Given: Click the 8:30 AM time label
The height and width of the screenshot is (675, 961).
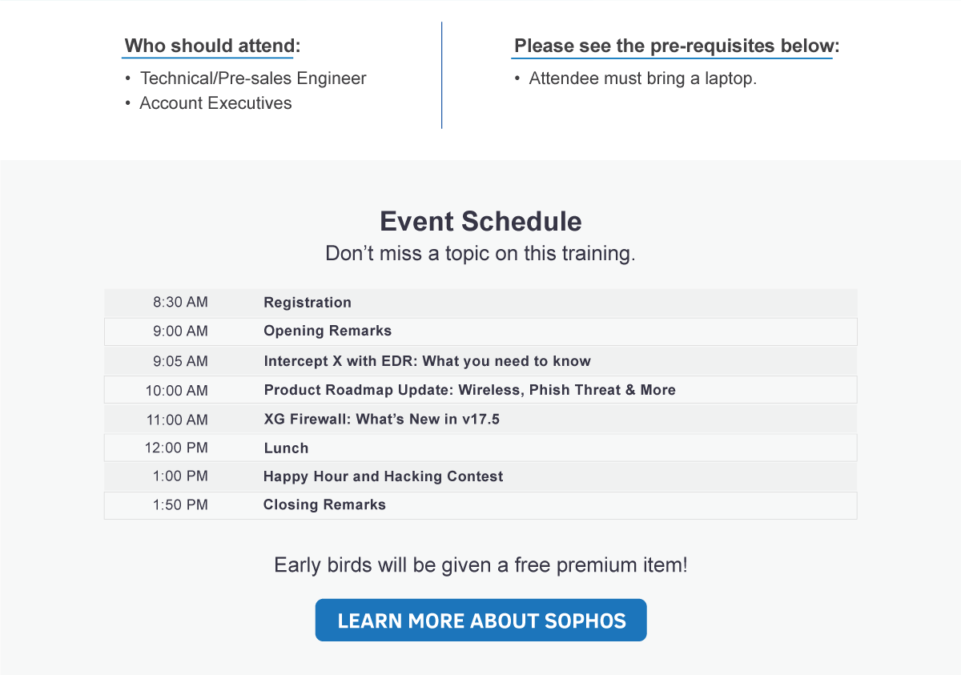Looking at the screenshot, I should pyautogui.click(x=180, y=303).
